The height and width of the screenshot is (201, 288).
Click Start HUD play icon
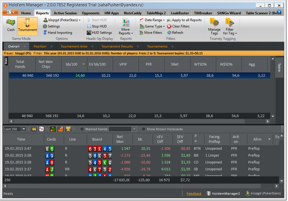[x=89, y=20]
